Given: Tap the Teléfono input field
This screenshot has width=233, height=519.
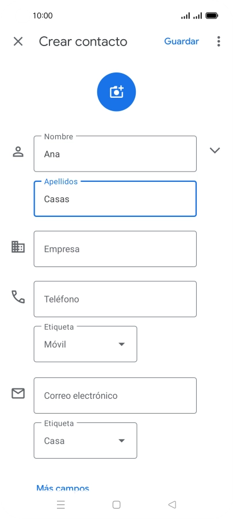Looking at the screenshot, I should [115, 299].
